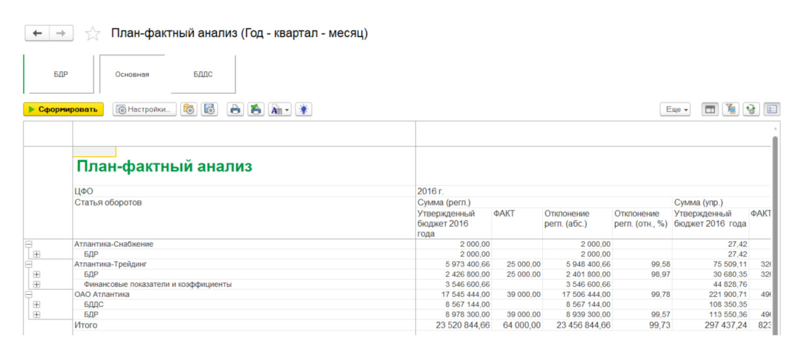Toggle the table header panel icon
Screen dimensions: 805x364
tap(710, 109)
